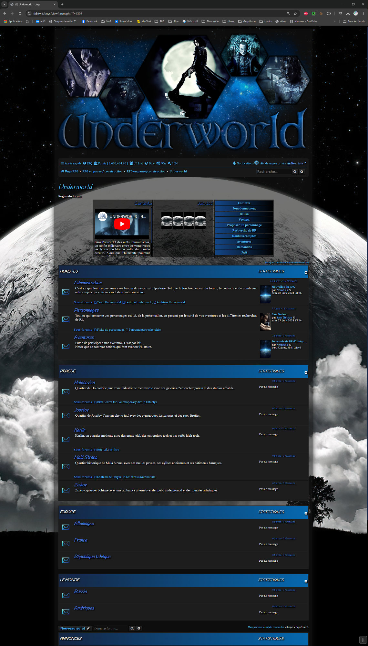This screenshot has width=368, height=646.
Task: Collapse the LE MONDE category
Action: click(x=306, y=581)
